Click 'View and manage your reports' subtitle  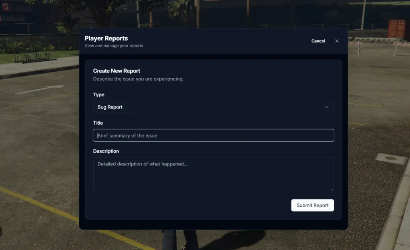(x=114, y=45)
